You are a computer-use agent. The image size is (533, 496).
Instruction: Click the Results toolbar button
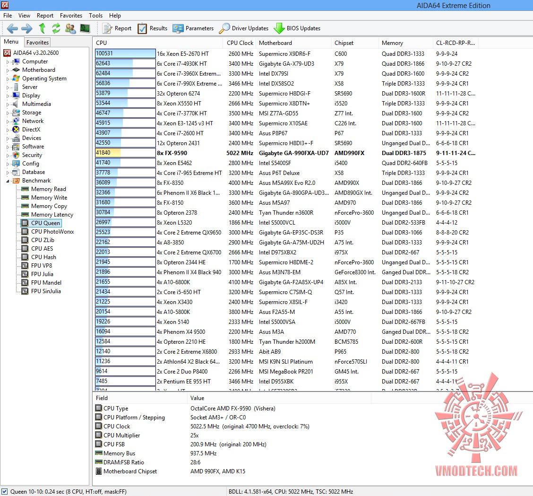(153, 28)
